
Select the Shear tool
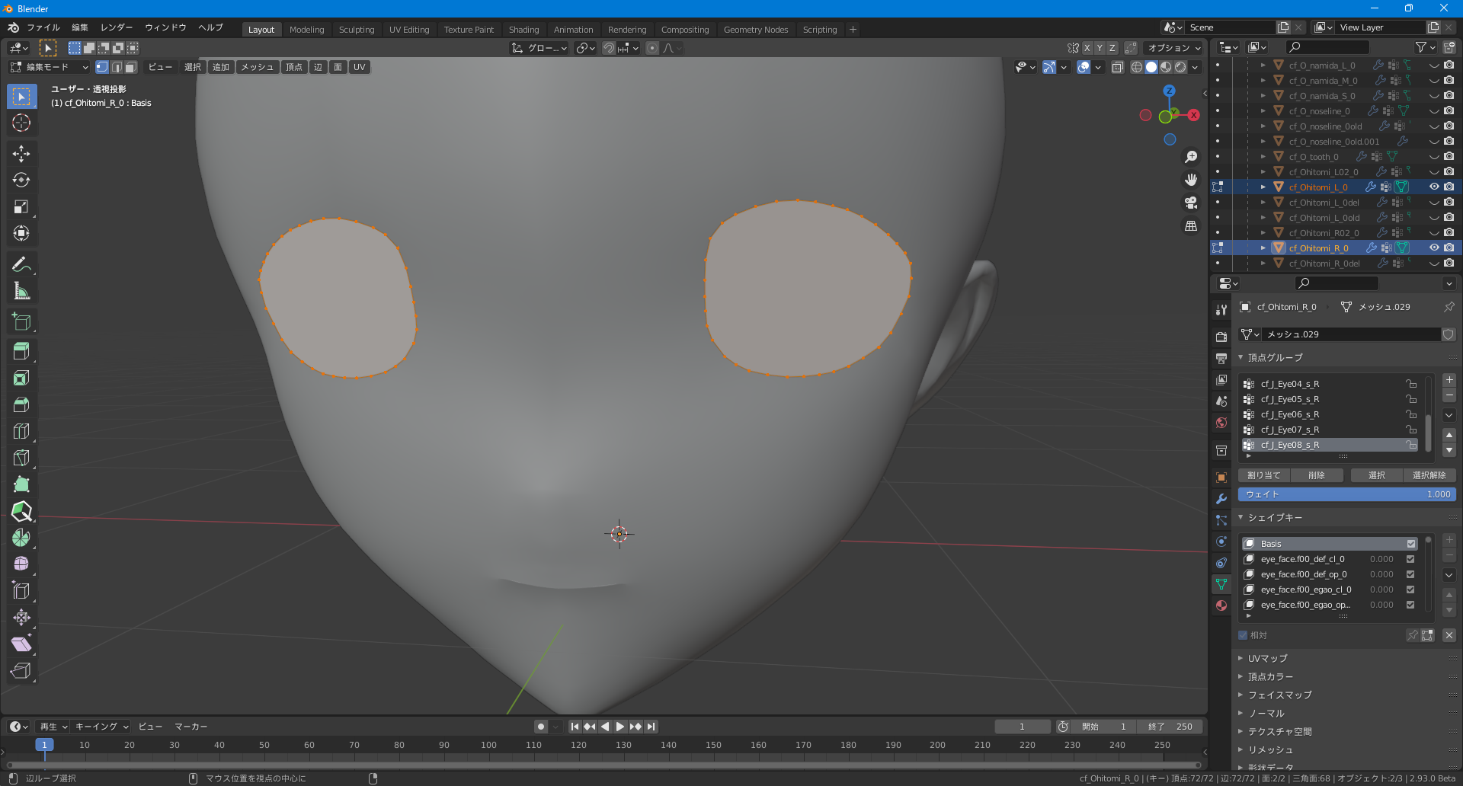pyautogui.click(x=21, y=644)
